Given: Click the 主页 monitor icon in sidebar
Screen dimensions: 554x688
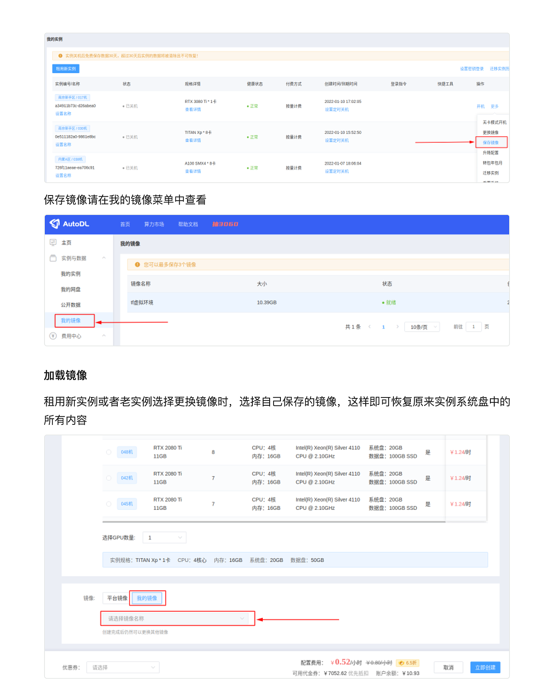Looking at the screenshot, I should point(53,242).
